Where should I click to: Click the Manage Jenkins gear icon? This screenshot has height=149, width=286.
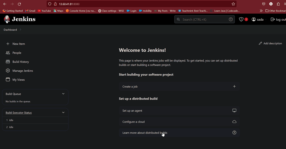click(8, 71)
